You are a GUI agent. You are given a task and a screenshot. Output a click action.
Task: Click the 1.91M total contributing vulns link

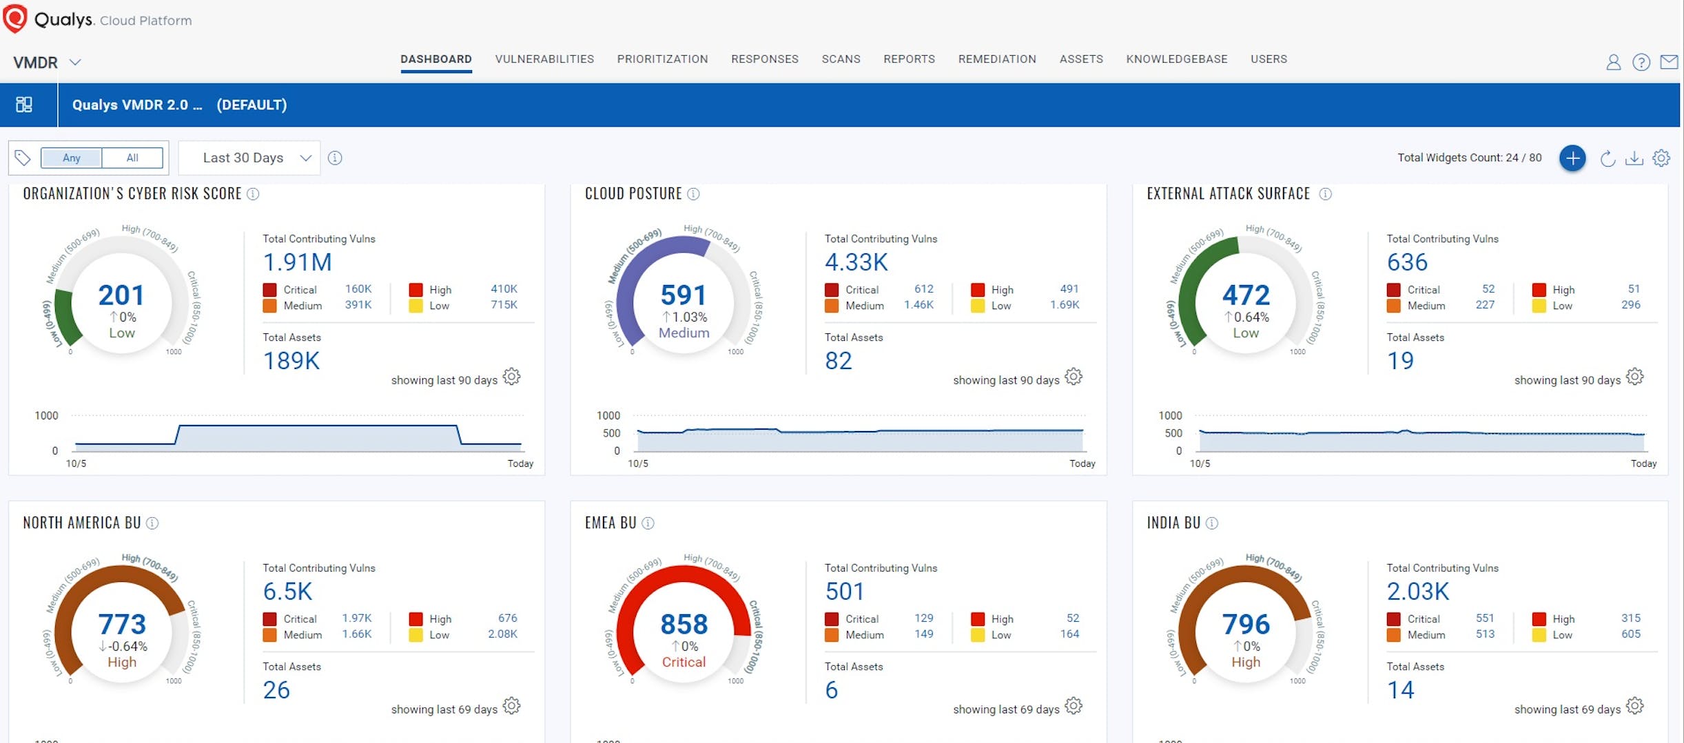(297, 262)
